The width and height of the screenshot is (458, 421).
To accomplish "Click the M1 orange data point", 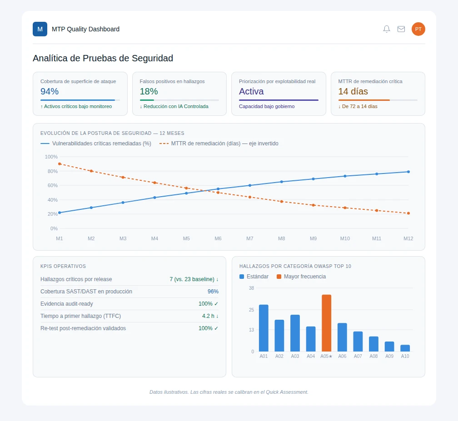I will coord(60,164).
